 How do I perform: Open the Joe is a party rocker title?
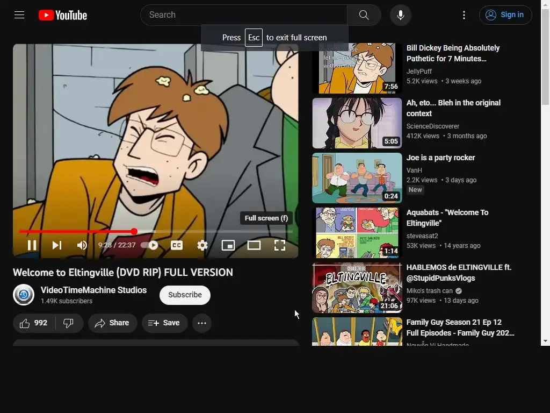[440, 158]
